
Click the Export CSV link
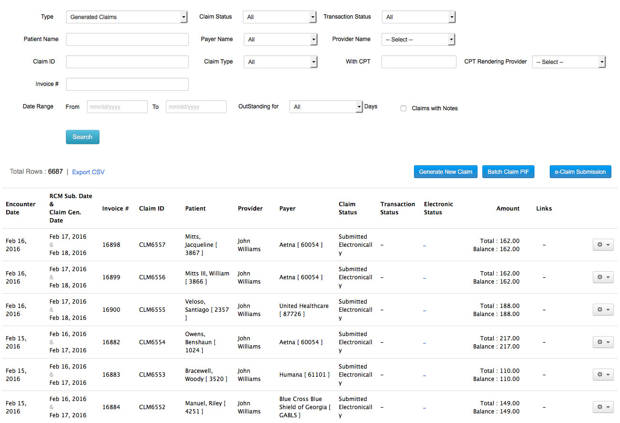88,172
